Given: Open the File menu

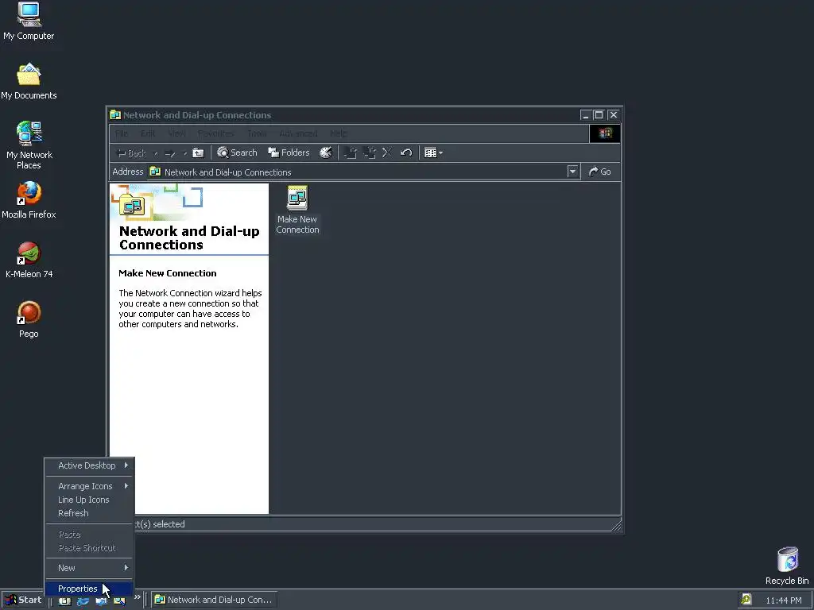Looking at the screenshot, I should pyautogui.click(x=122, y=133).
